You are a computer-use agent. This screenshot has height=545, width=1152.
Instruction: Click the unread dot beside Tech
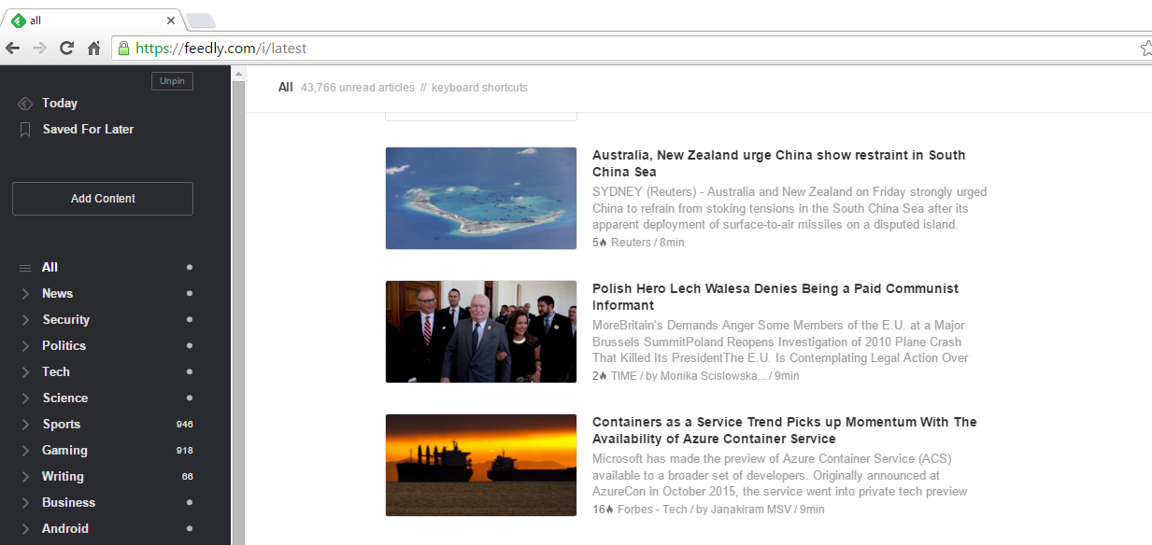(x=190, y=372)
